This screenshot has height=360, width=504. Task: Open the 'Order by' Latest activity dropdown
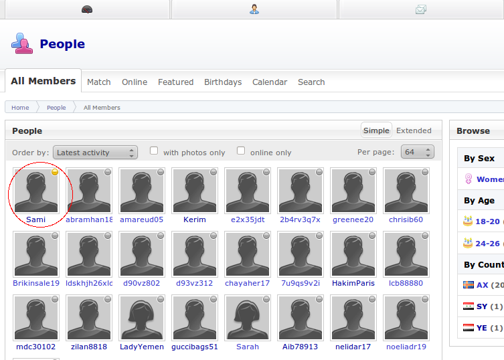point(95,153)
